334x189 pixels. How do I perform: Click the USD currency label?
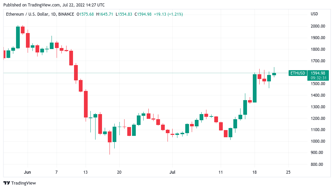click(314, 14)
